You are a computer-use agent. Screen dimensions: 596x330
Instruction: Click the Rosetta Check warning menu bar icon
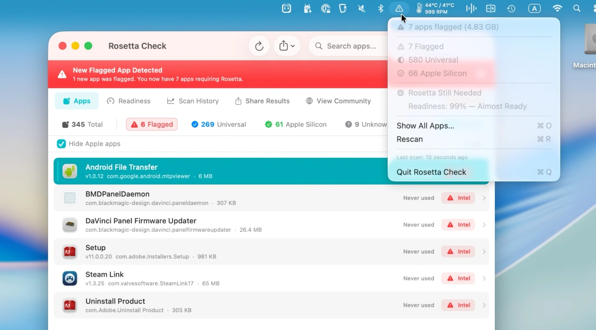399,8
